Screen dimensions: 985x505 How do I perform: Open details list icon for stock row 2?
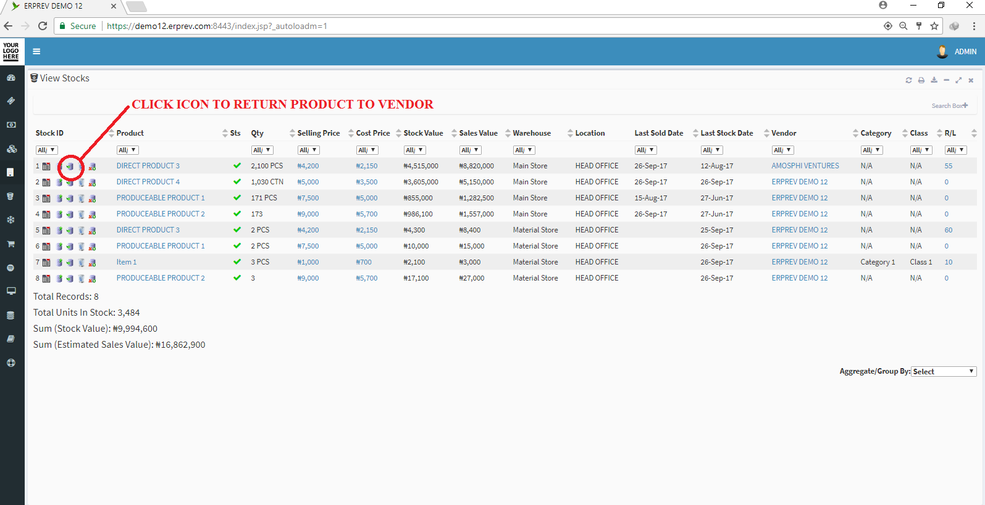click(x=46, y=182)
